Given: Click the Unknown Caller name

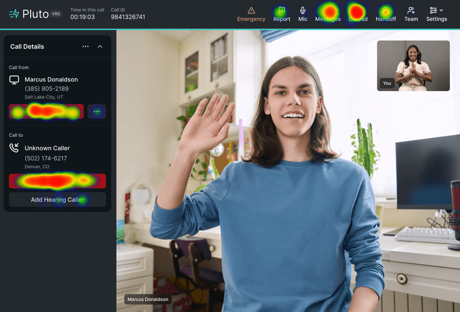Looking at the screenshot, I should tap(47, 148).
